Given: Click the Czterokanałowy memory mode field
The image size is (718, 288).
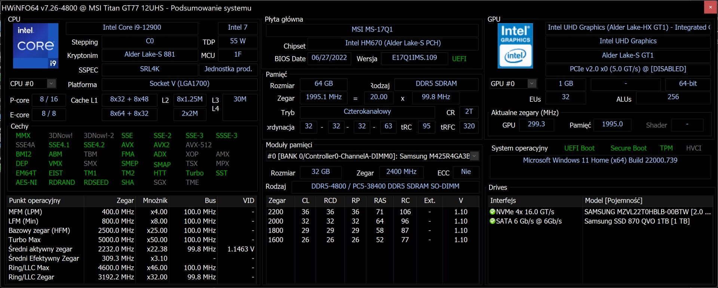Looking at the screenshot, I should (367, 112).
